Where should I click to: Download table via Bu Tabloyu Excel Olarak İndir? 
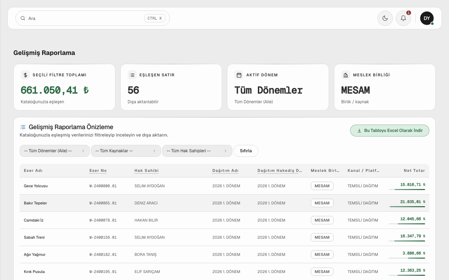tap(390, 131)
